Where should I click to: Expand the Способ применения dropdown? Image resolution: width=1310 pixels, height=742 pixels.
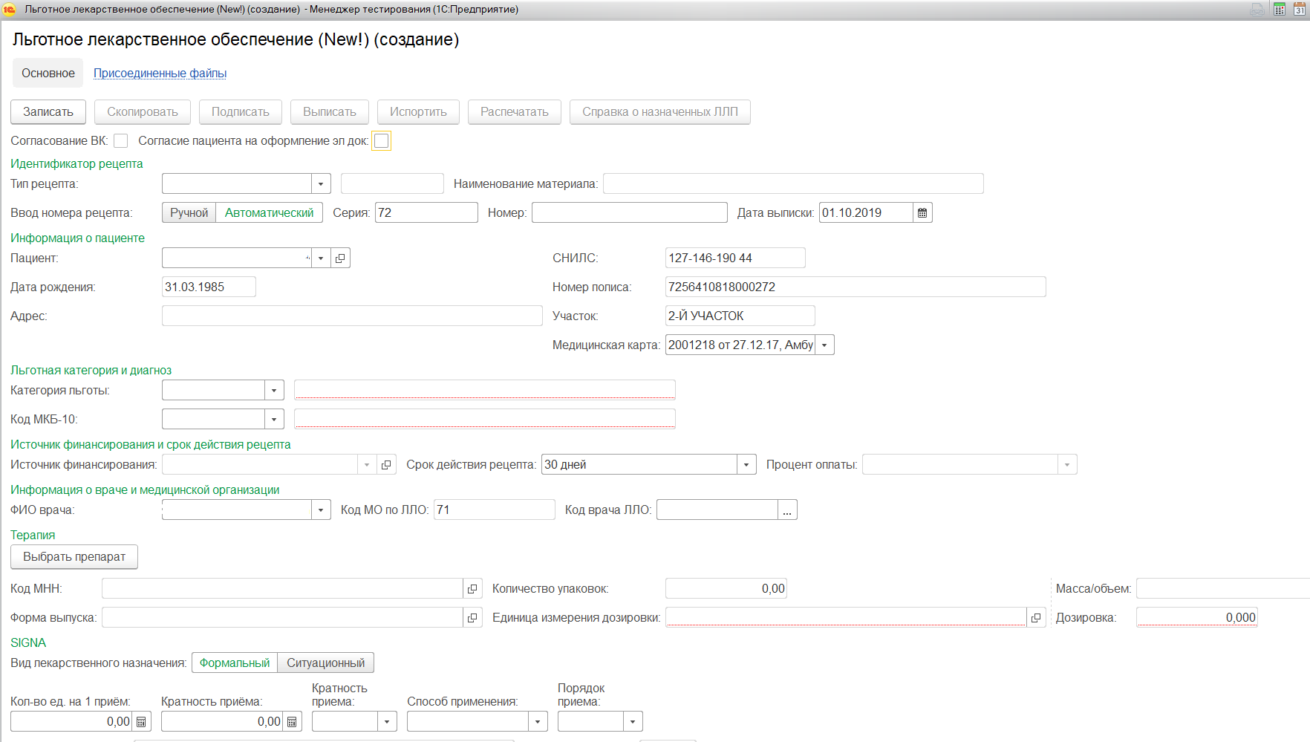(x=538, y=721)
